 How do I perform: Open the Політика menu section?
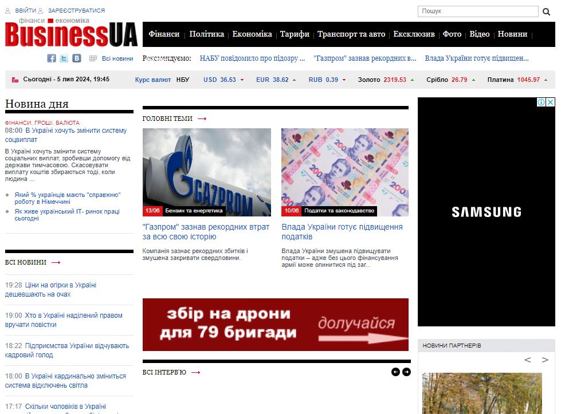(x=206, y=34)
